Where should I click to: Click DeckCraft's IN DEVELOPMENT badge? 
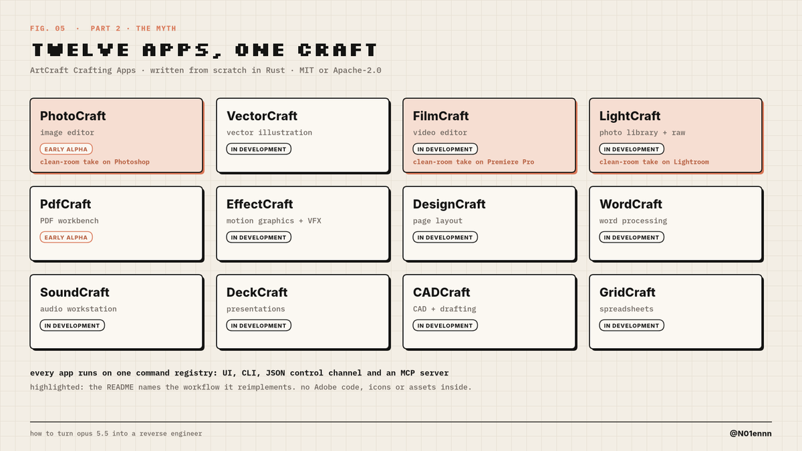(259, 325)
